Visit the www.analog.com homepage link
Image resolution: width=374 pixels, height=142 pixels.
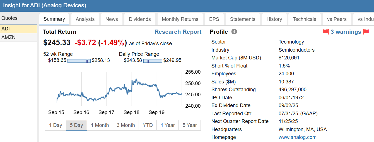297,137
